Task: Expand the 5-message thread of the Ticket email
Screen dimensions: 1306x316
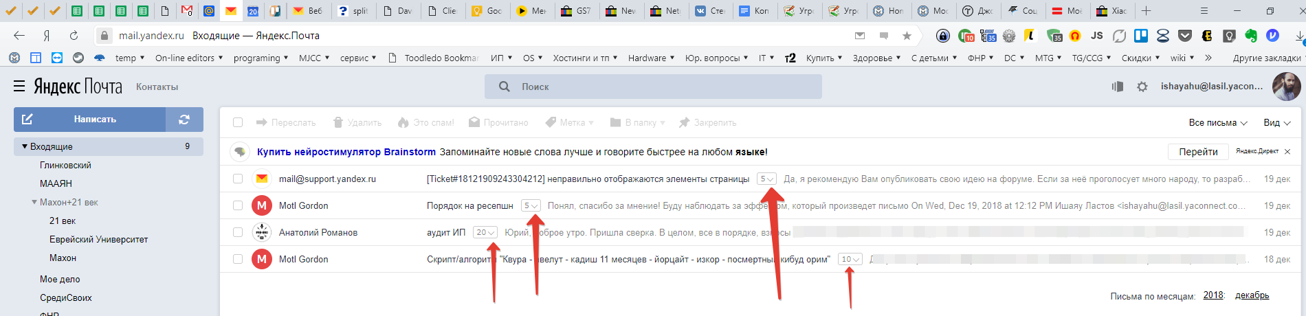Action: point(766,179)
